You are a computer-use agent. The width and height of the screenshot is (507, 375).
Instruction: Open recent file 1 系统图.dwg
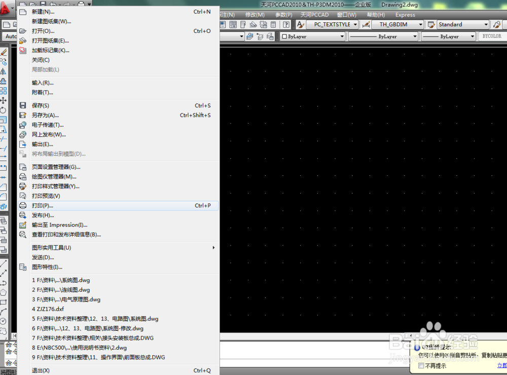point(118,280)
